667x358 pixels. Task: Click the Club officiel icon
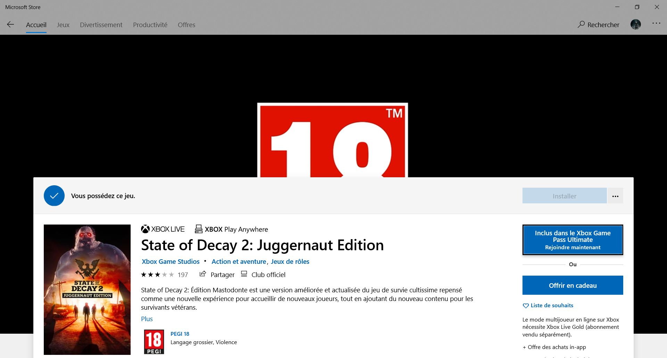(244, 274)
